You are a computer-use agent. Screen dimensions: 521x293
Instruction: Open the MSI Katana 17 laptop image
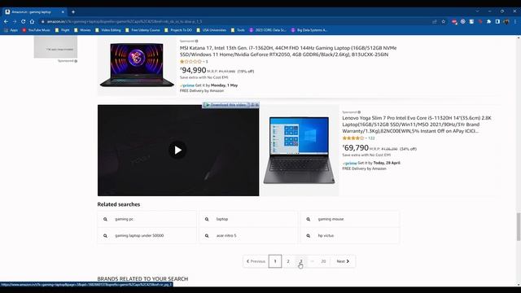click(x=137, y=65)
